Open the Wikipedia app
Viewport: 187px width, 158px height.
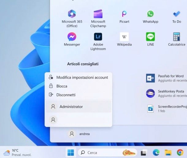124,39
